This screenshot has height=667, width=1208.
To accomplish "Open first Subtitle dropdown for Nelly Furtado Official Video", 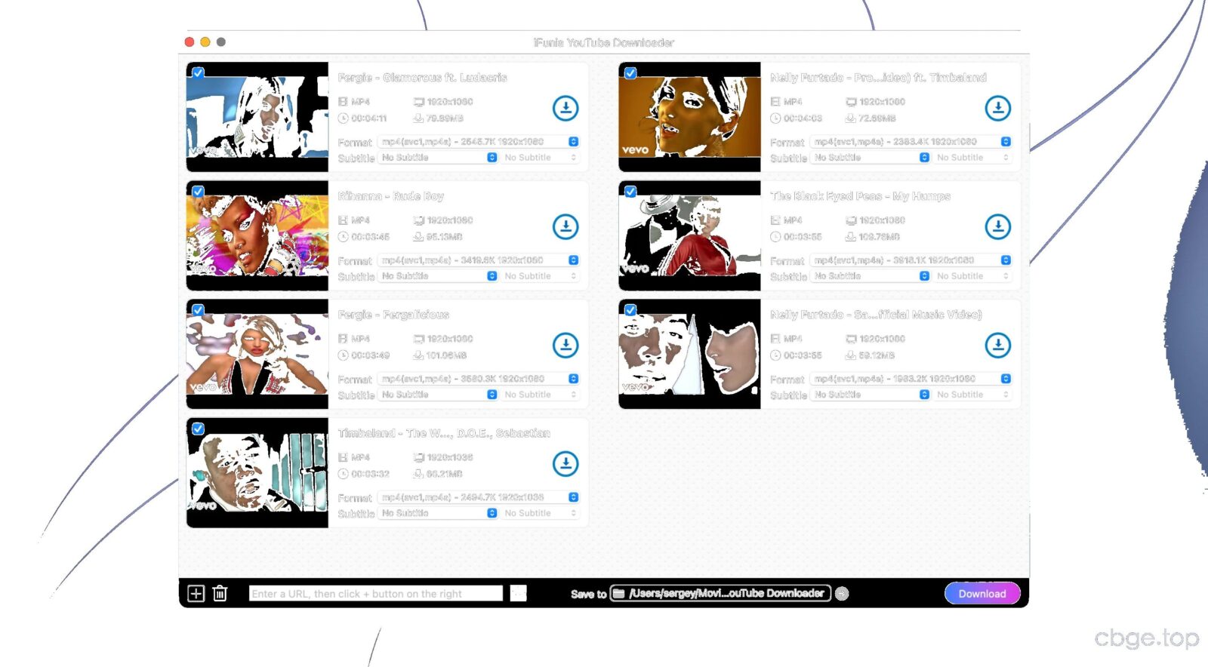I will pyautogui.click(x=871, y=395).
